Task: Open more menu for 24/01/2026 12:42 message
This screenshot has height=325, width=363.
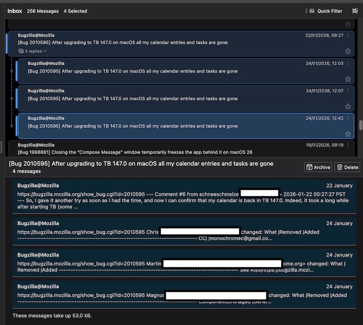Action: click(348, 118)
